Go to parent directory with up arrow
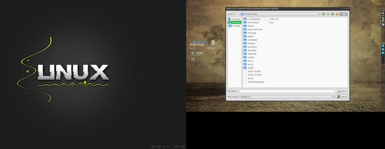Image resolution: width=385 pixels, height=149 pixels. click(x=332, y=14)
